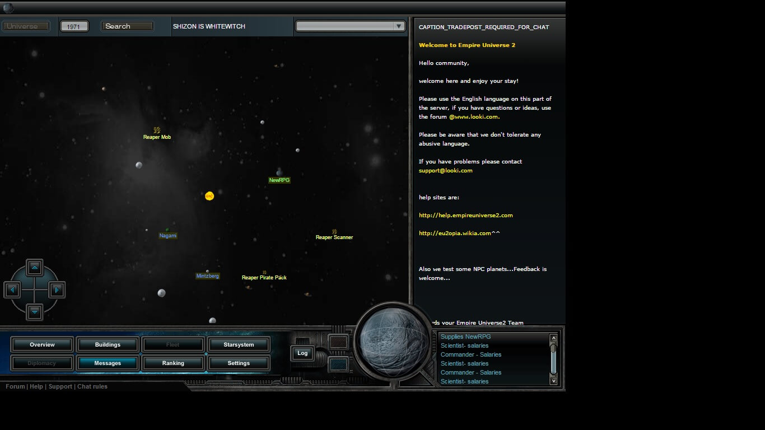Open the Buildings menu

[x=108, y=345]
